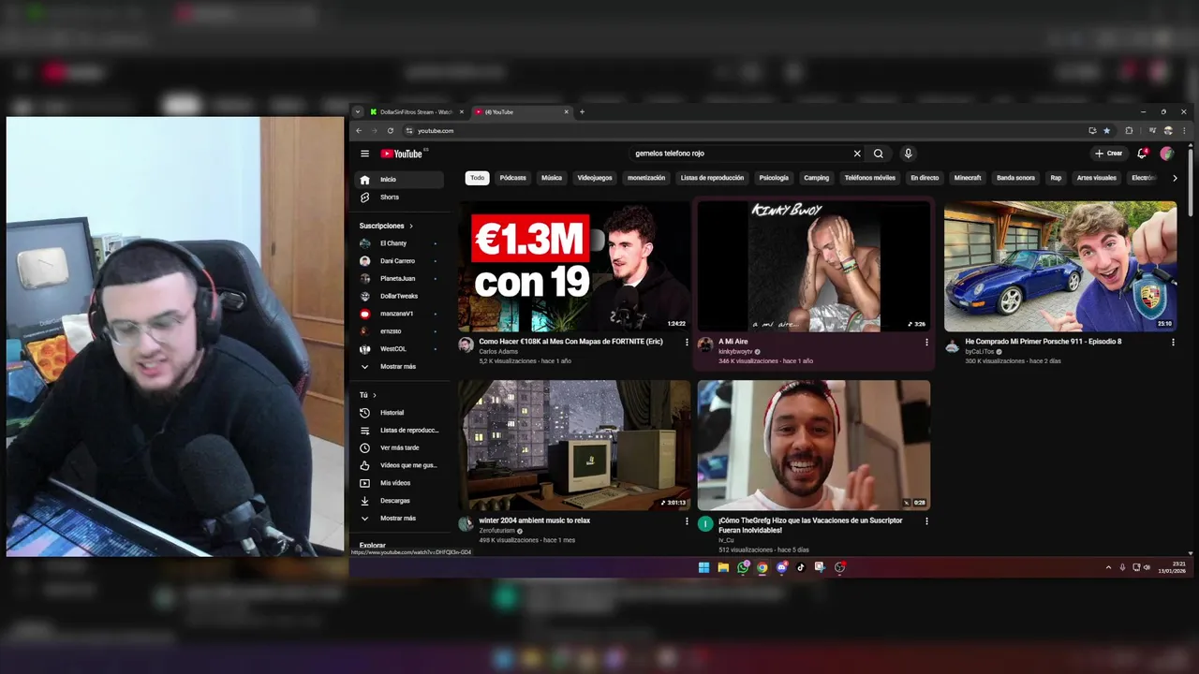Screen dimensions: 1199x674
Task: Select the Pódcasts filter chip
Action: point(512,178)
